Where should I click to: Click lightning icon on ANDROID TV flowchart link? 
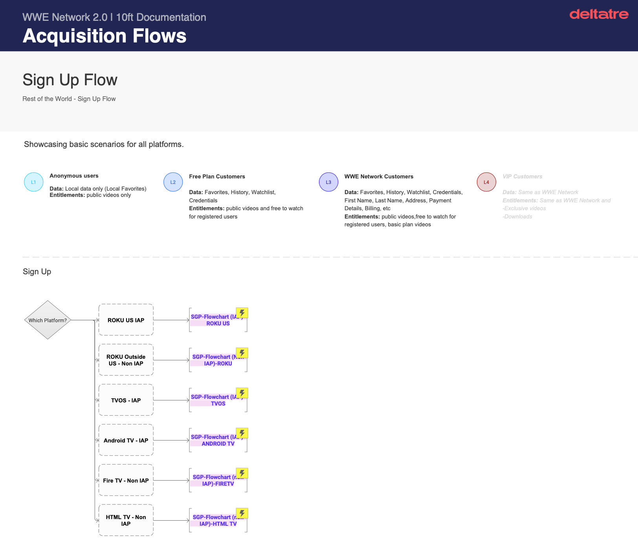point(242,433)
